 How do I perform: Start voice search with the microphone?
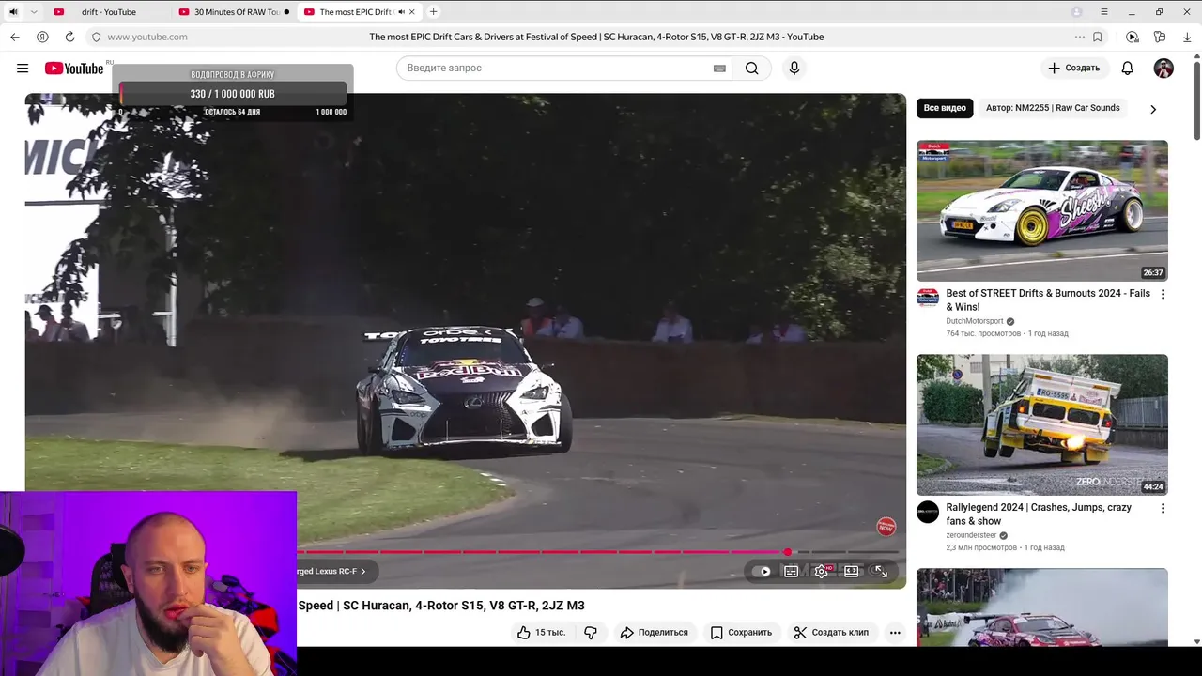click(794, 69)
